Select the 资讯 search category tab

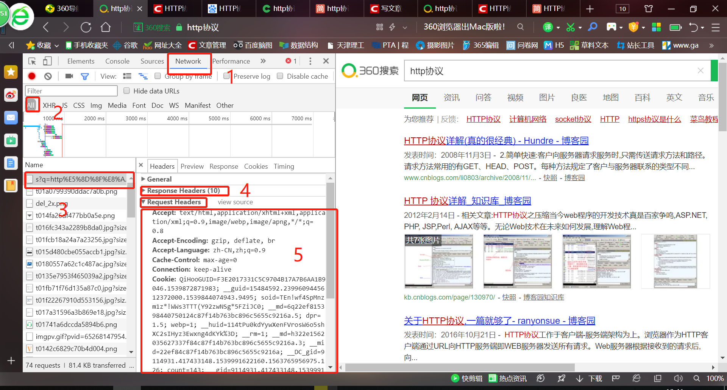coord(451,98)
